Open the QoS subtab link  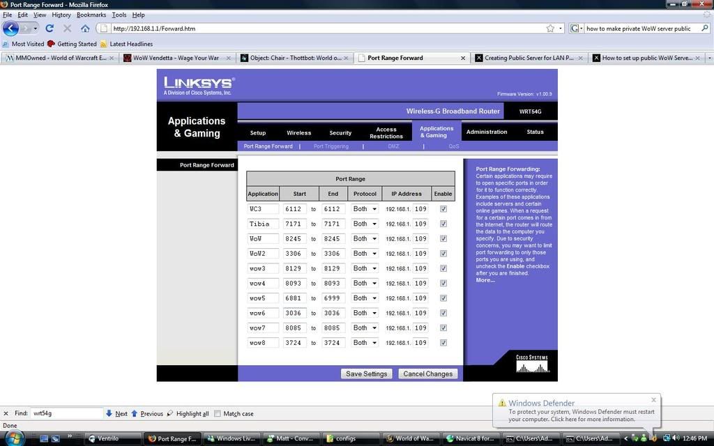pyautogui.click(x=453, y=146)
